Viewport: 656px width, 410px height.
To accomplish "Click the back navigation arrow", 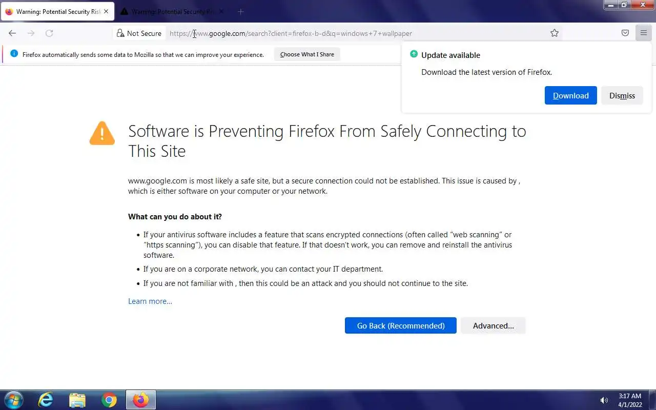I will (x=12, y=33).
